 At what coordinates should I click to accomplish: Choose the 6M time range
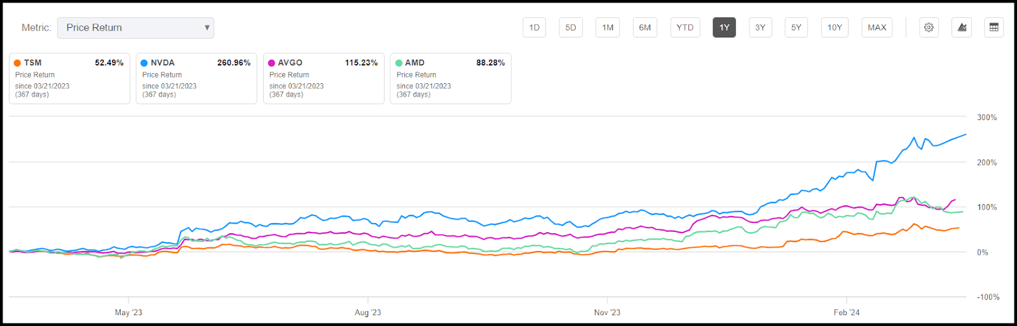click(x=645, y=27)
